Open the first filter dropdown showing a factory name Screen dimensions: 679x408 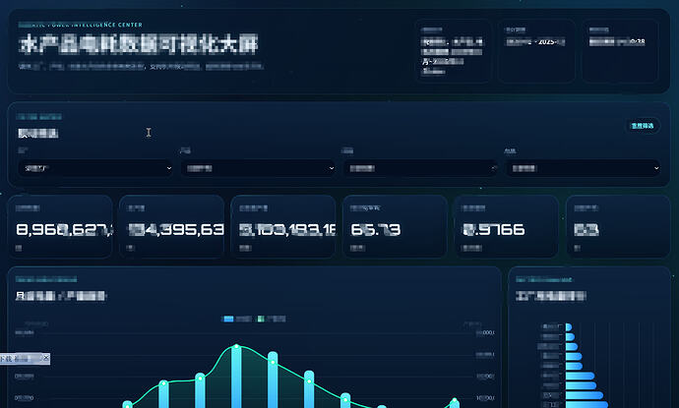click(95, 168)
